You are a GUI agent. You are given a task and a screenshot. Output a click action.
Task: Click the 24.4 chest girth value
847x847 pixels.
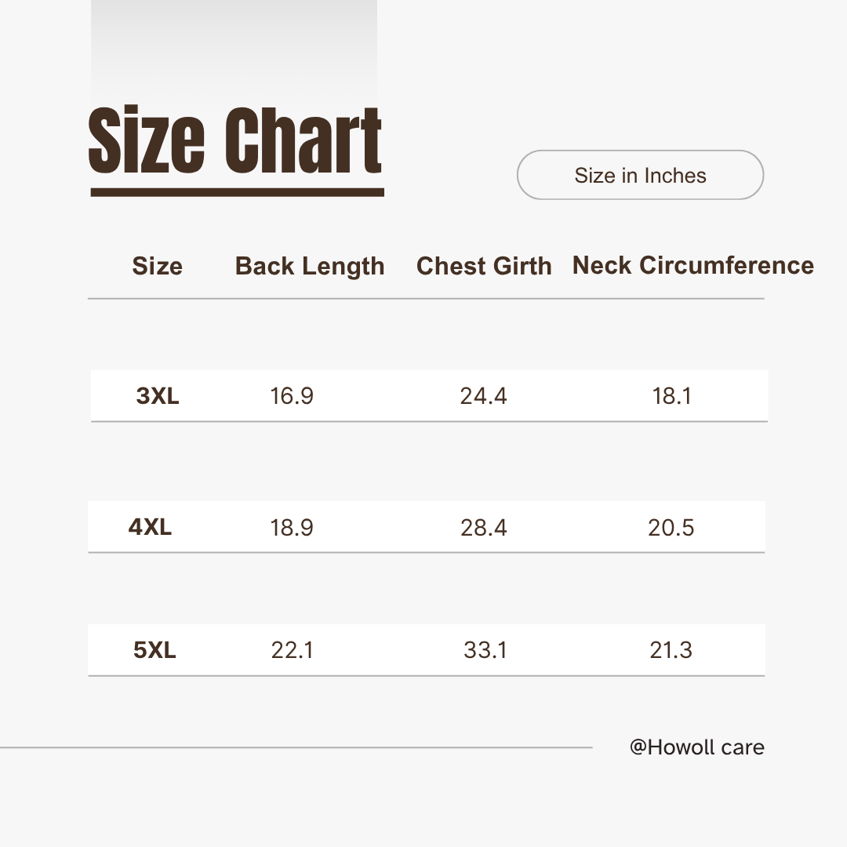pos(483,396)
